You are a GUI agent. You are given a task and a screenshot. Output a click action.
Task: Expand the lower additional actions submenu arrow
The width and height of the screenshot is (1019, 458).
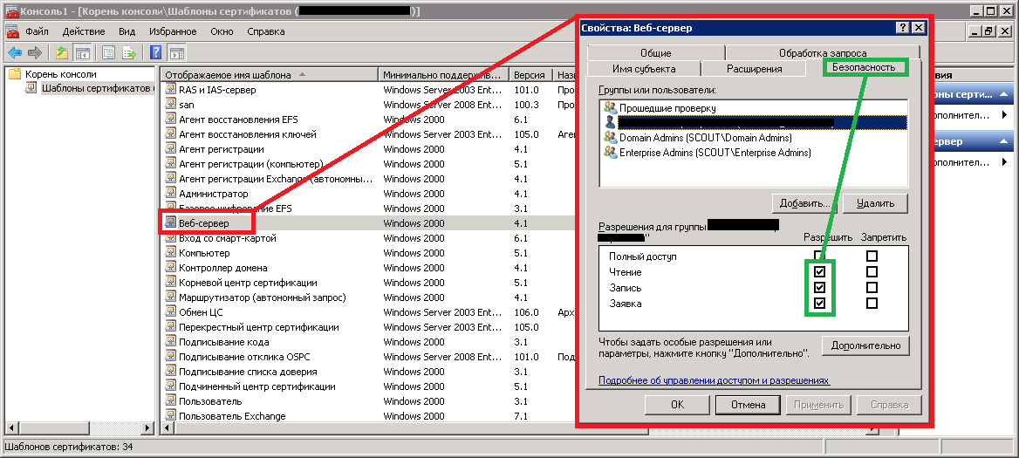coord(1004,163)
